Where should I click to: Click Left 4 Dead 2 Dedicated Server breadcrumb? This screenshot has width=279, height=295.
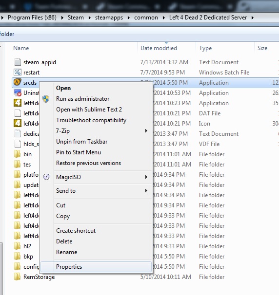[208, 18]
